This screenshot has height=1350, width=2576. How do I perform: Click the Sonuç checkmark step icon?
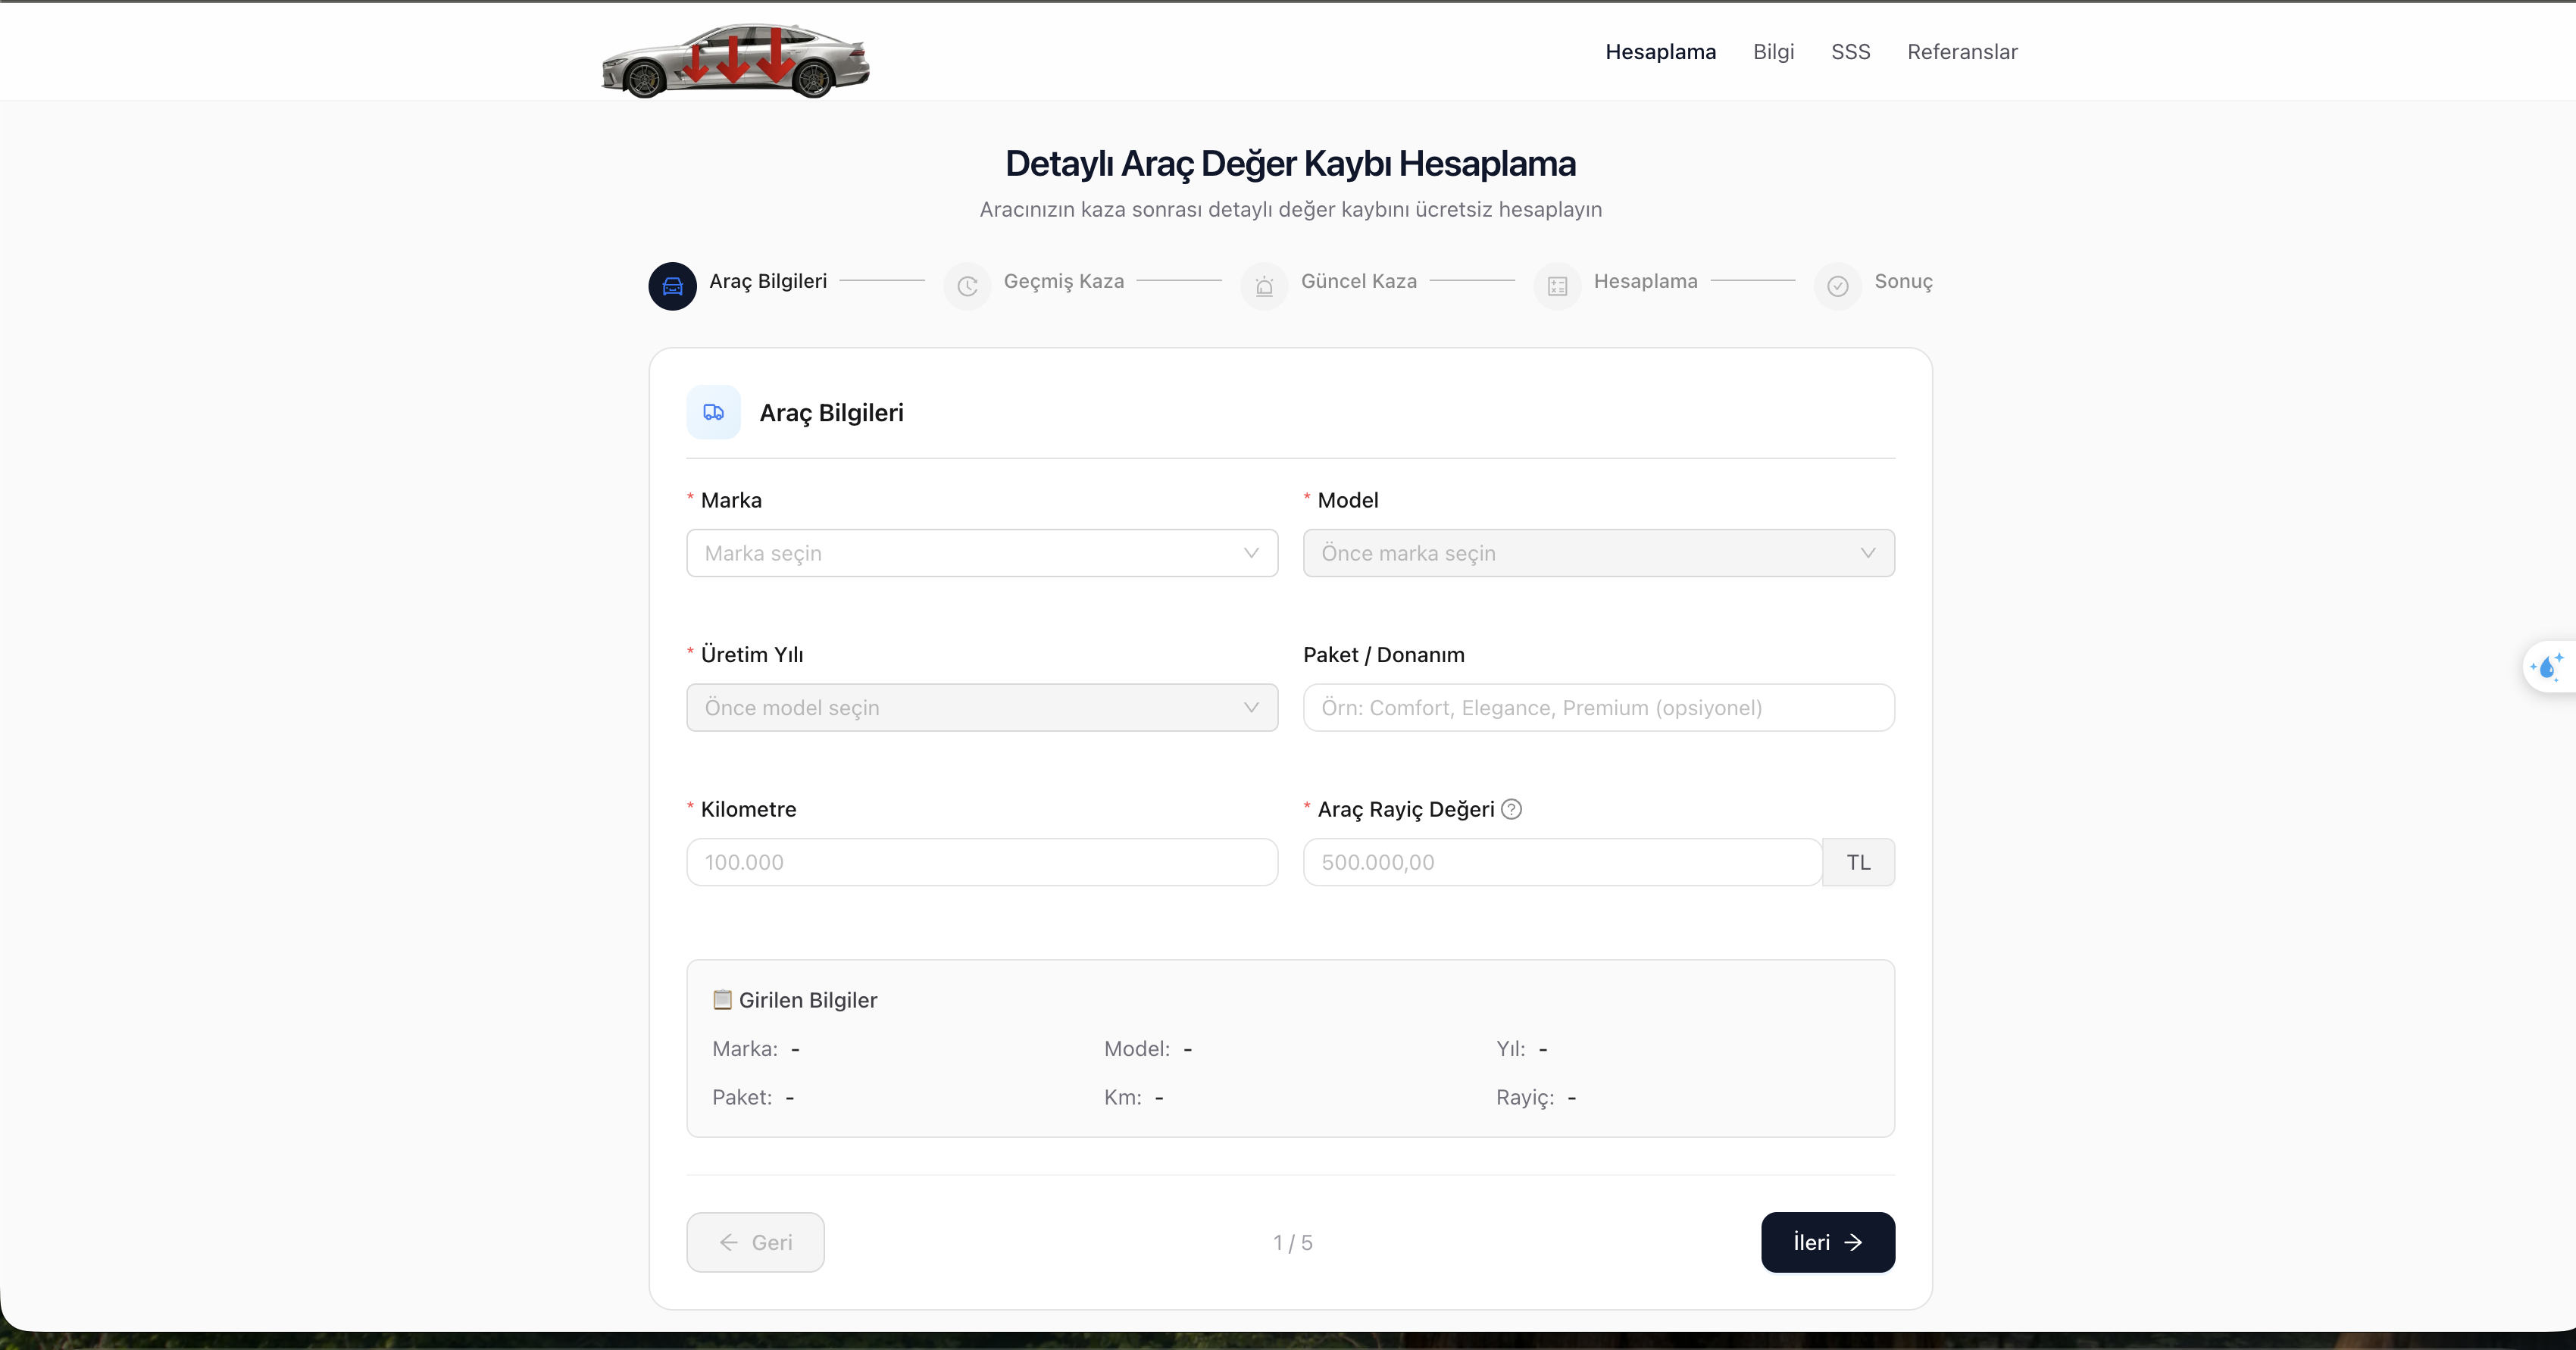click(x=1837, y=286)
